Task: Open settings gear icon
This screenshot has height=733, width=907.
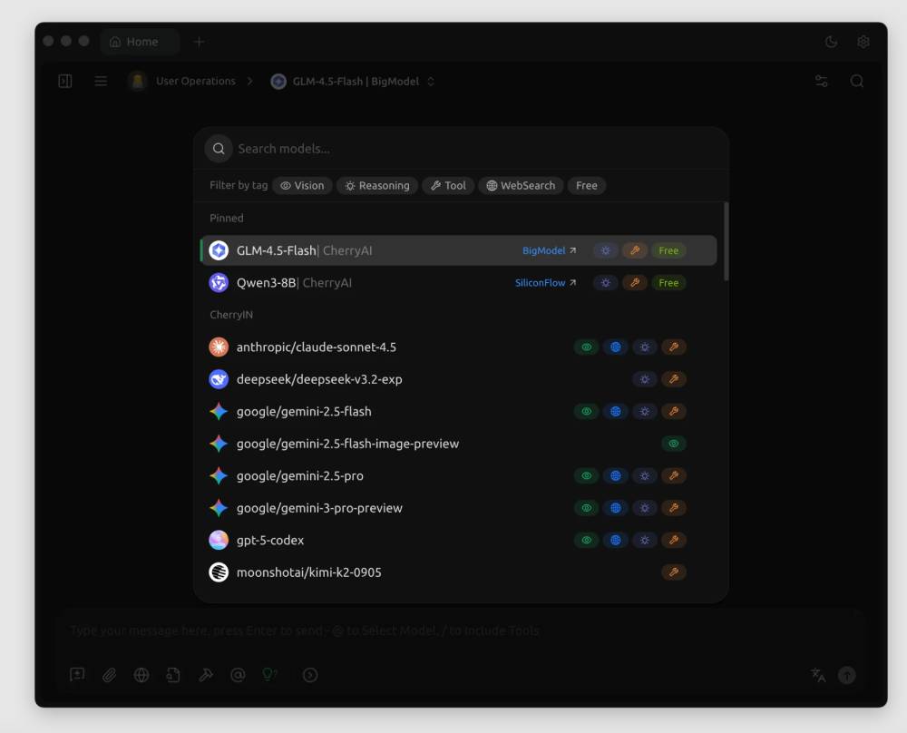Action: pos(863,42)
